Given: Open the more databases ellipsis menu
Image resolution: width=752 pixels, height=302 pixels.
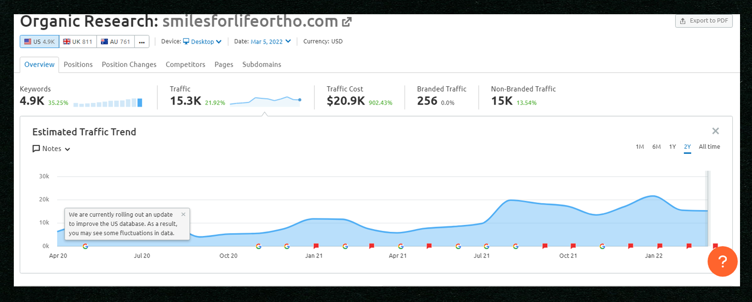Looking at the screenshot, I should tap(142, 42).
